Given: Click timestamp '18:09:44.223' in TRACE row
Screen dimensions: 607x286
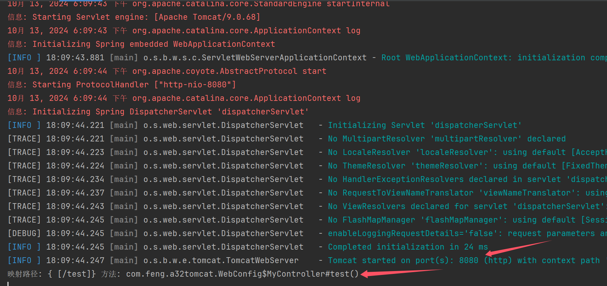Looking at the screenshot, I should (75, 152).
